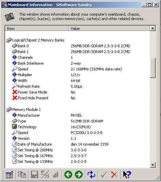
Task: Click the red X cancel icon
Action: click(x=114, y=175)
